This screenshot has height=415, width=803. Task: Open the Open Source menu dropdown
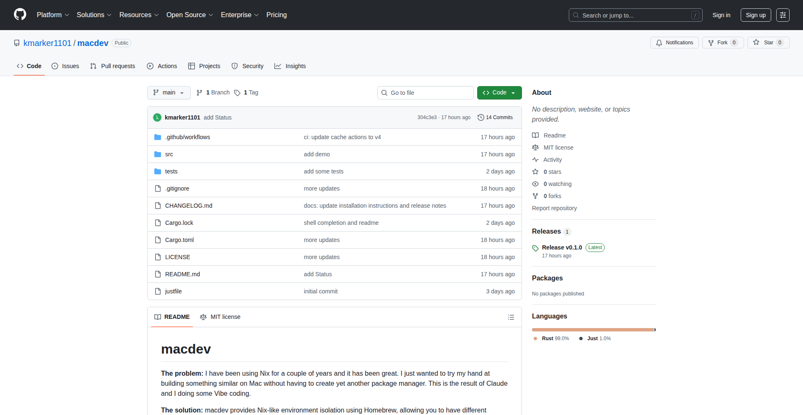pyautogui.click(x=189, y=15)
